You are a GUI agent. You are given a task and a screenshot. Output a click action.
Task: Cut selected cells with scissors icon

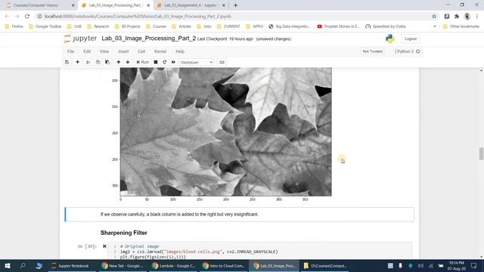click(x=88, y=62)
